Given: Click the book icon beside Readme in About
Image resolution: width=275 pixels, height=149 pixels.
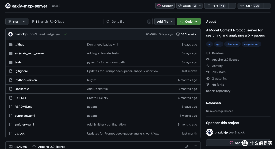Looking at the screenshot, I should pos(208,53).
